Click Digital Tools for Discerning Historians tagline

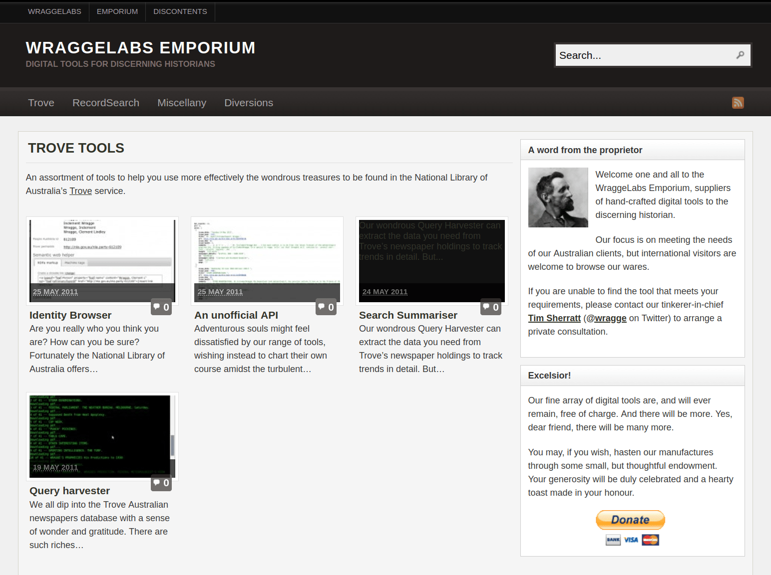[120, 64]
